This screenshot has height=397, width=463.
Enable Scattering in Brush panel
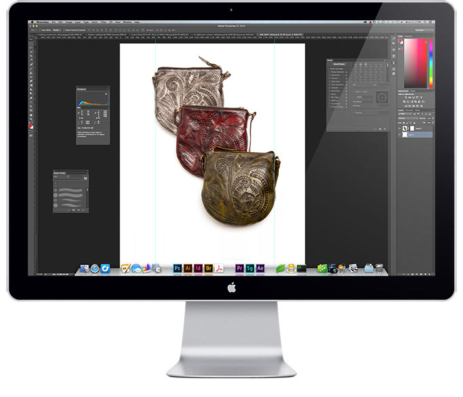coord(330,75)
